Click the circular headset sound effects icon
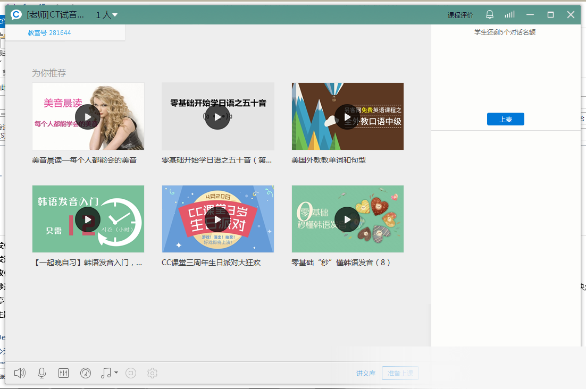This screenshot has height=389, width=586. [86, 373]
